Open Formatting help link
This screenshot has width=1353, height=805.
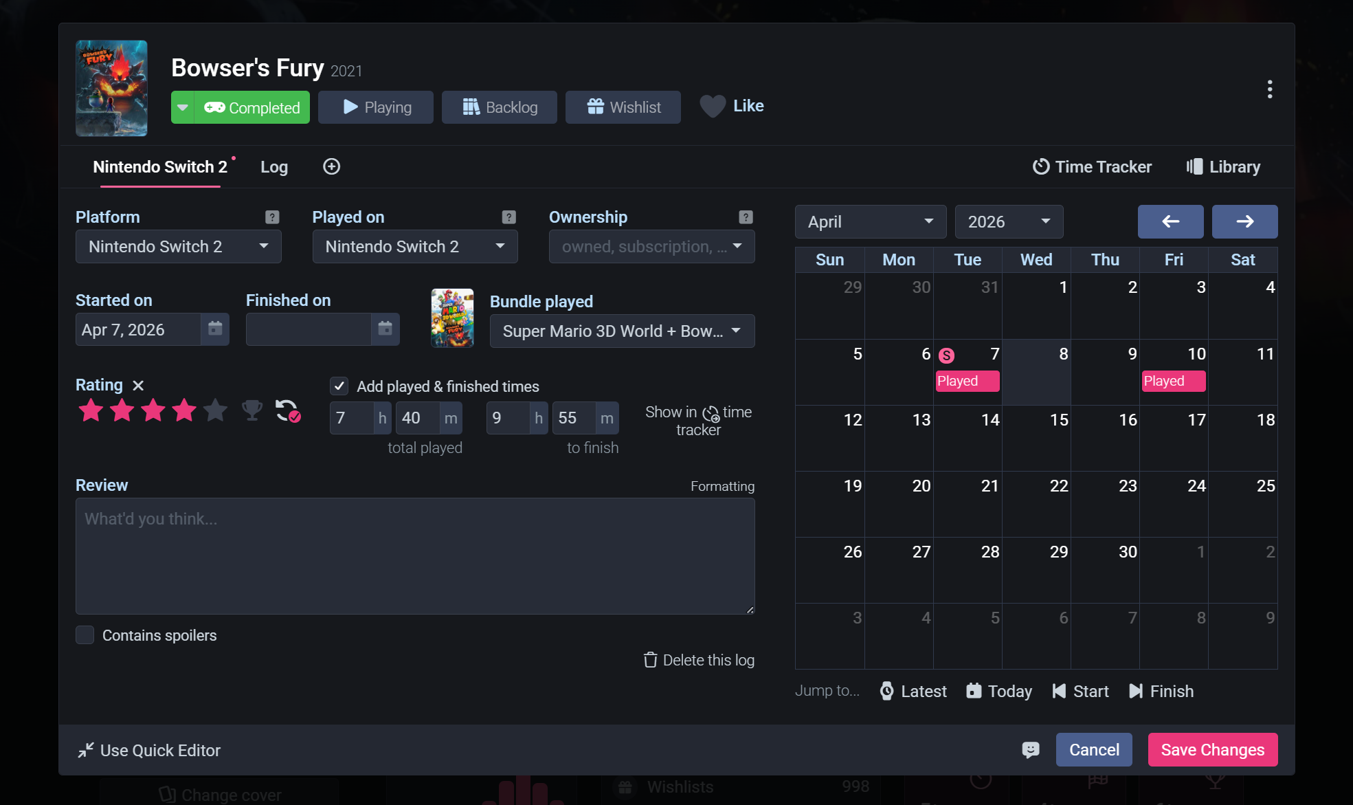click(722, 486)
